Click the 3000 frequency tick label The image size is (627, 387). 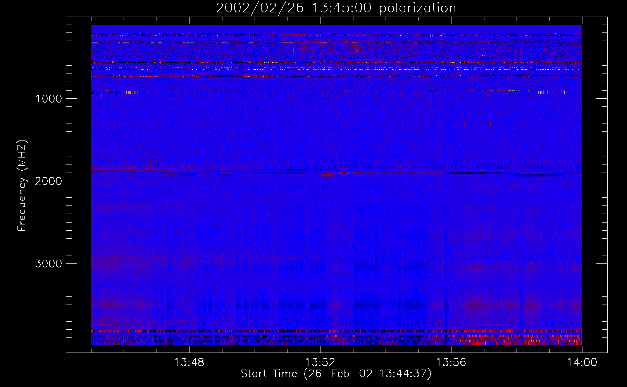[48, 264]
